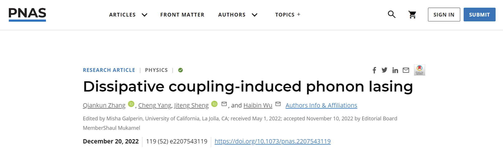Click the green open-access check icon
This screenshot has height=150, width=503.
click(181, 70)
